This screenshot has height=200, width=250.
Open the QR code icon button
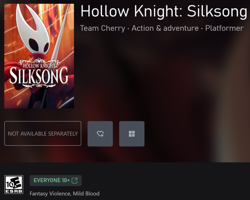(132, 134)
